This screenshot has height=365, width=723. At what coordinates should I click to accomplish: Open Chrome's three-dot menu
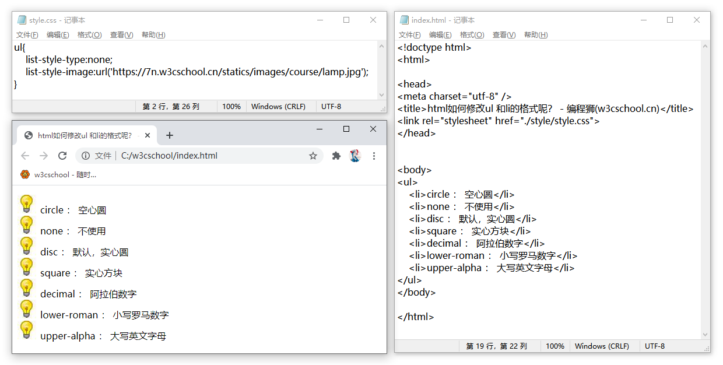coord(374,156)
